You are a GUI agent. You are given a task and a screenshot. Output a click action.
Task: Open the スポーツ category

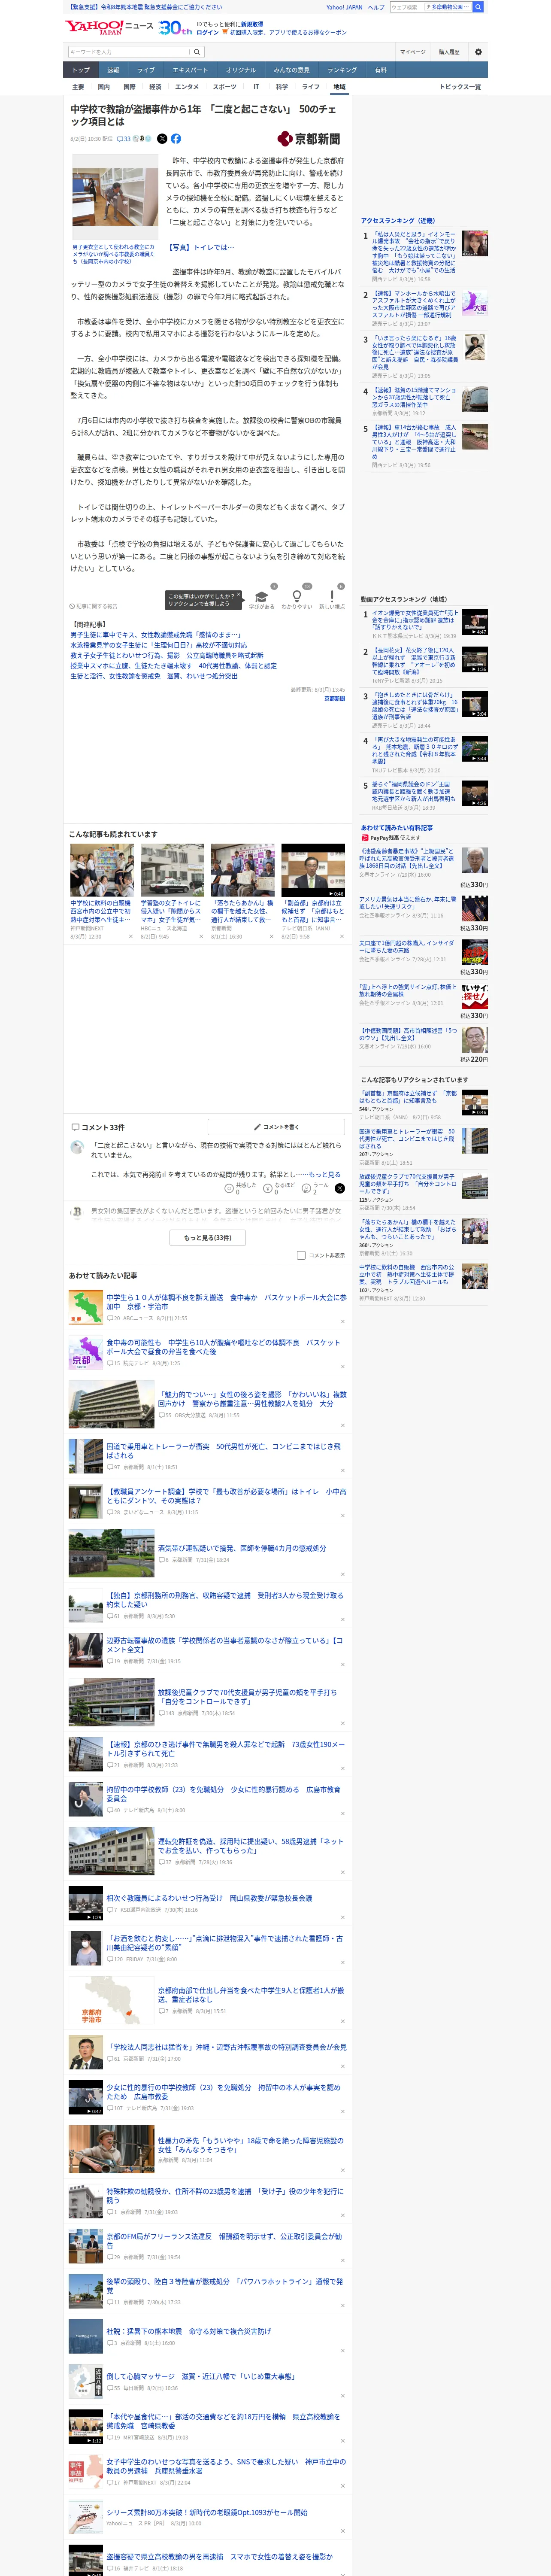(224, 87)
